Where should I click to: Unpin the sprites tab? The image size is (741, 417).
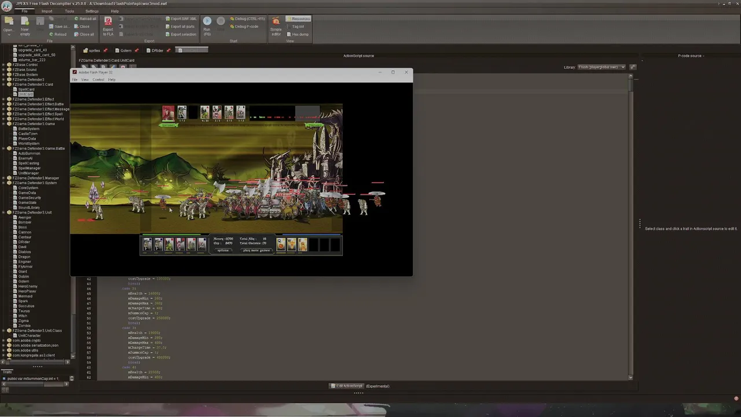[x=105, y=50]
